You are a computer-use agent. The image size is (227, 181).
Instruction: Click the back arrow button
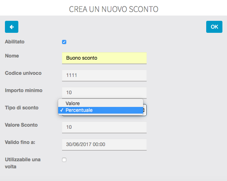12,27
